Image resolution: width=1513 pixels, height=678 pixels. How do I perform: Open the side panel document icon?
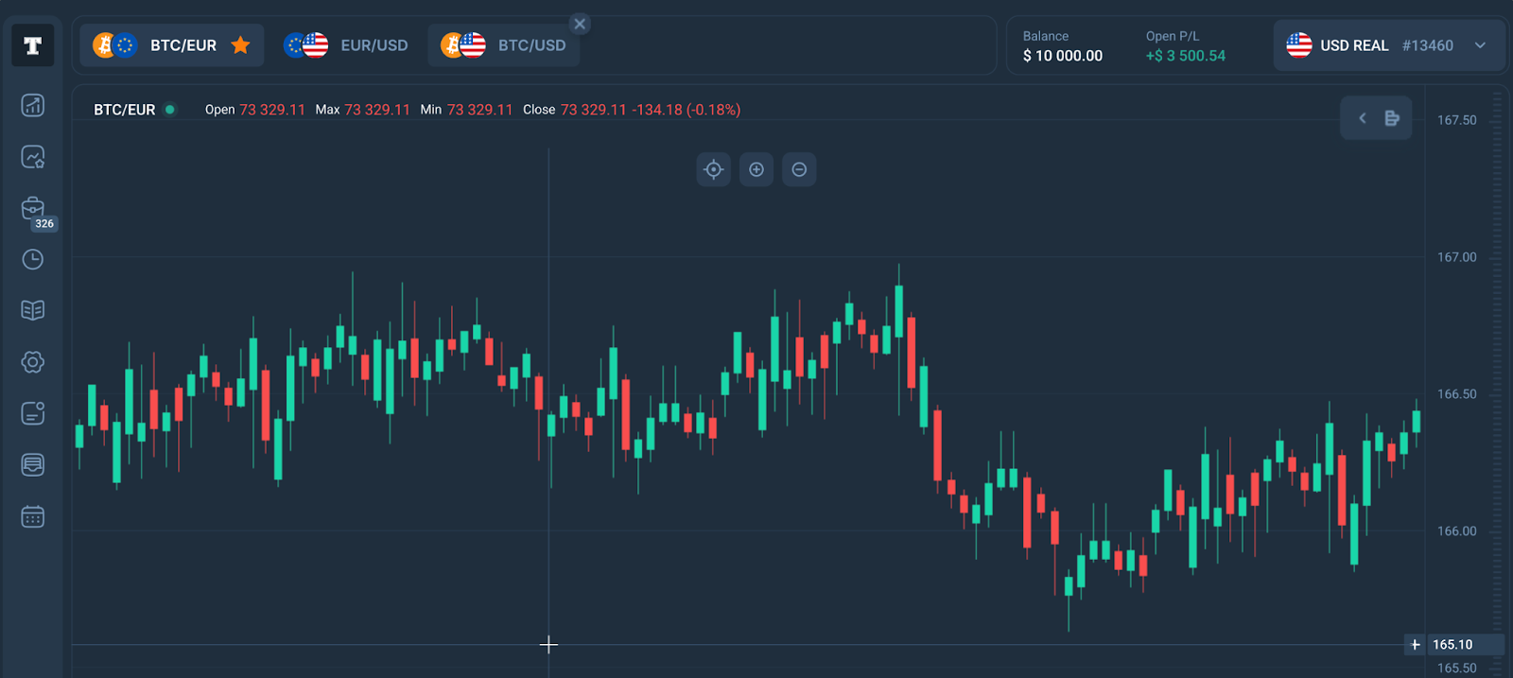pyautogui.click(x=1392, y=118)
